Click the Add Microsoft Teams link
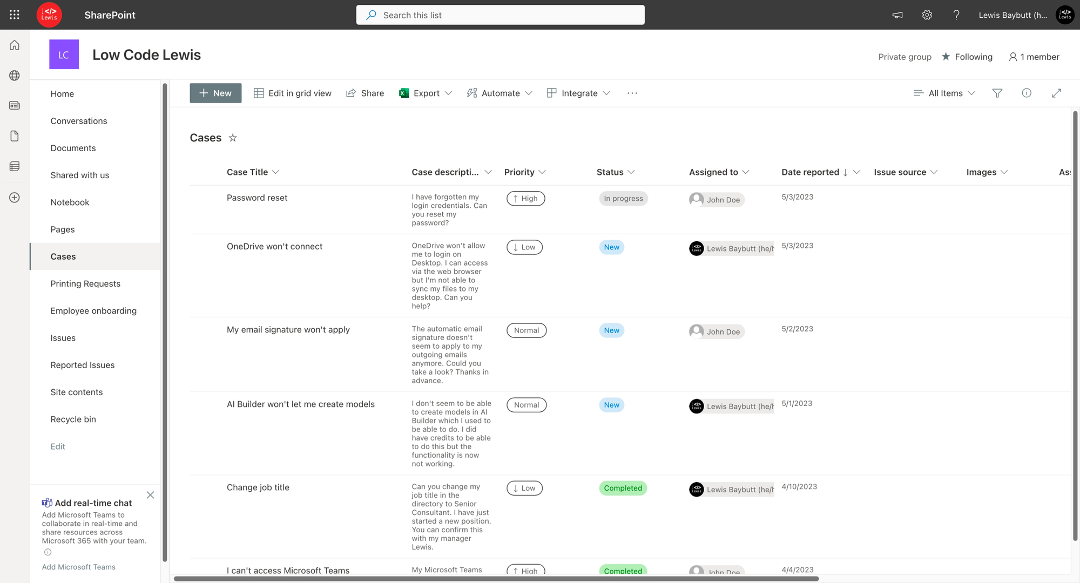This screenshot has height=583, width=1080. click(x=79, y=567)
